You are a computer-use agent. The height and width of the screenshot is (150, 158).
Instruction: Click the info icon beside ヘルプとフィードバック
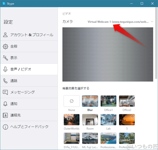[5, 127]
